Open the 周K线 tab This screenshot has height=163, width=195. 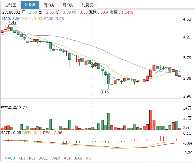pos(49,5)
